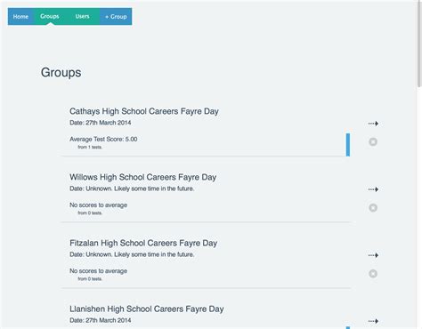Select Willows 'No scores to average' text
The width and height of the screenshot is (422, 329).
98,205
